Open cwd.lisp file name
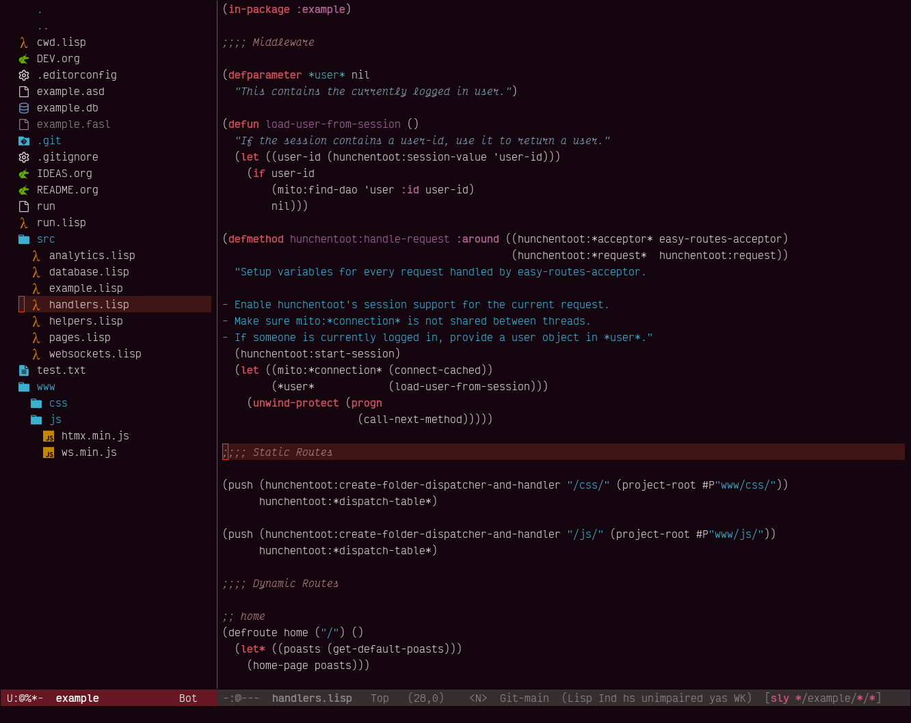Screen dimensions: 911x723 click(62, 42)
